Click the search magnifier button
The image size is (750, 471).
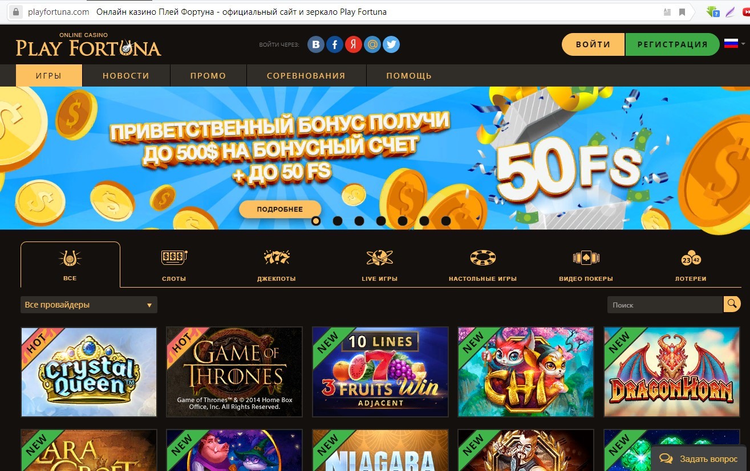click(x=732, y=304)
